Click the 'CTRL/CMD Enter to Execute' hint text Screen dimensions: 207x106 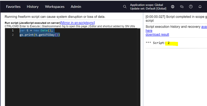[x=22, y=26]
